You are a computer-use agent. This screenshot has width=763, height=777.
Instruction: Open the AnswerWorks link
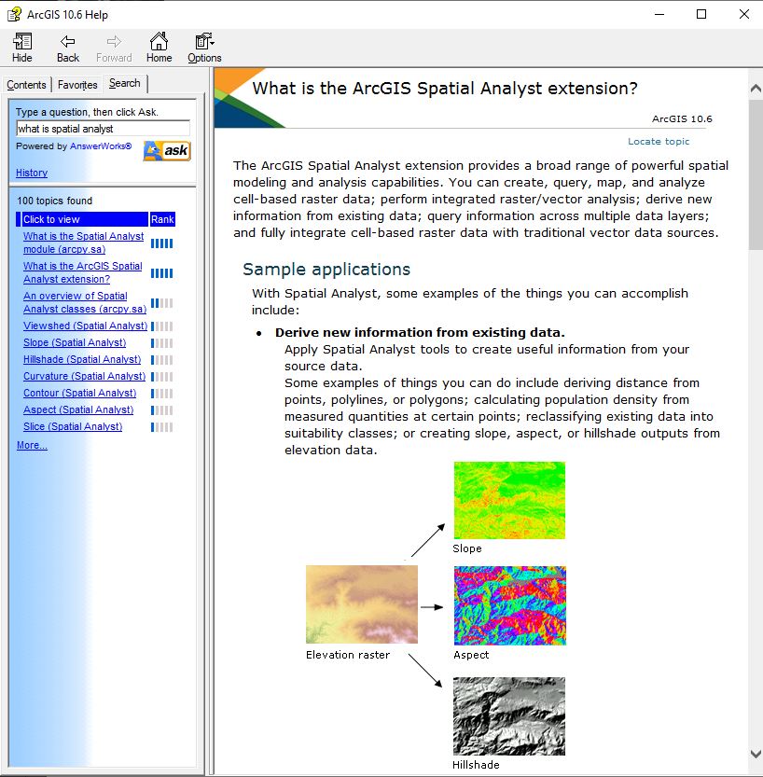click(x=101, y=146)
